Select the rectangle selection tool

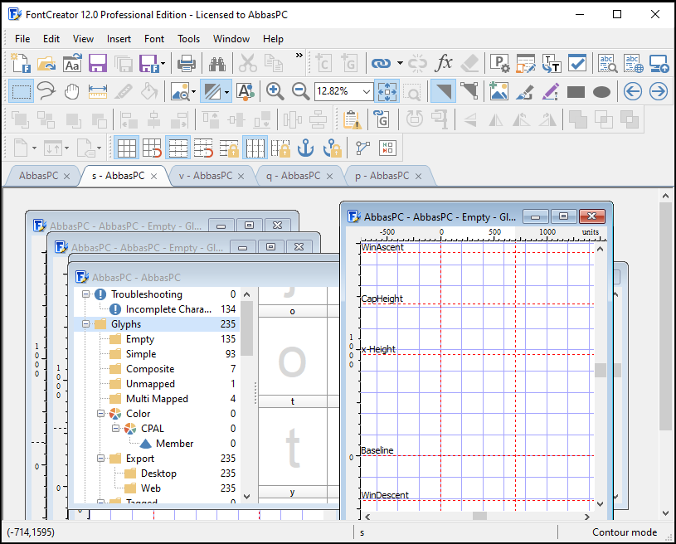pos(21,91)
